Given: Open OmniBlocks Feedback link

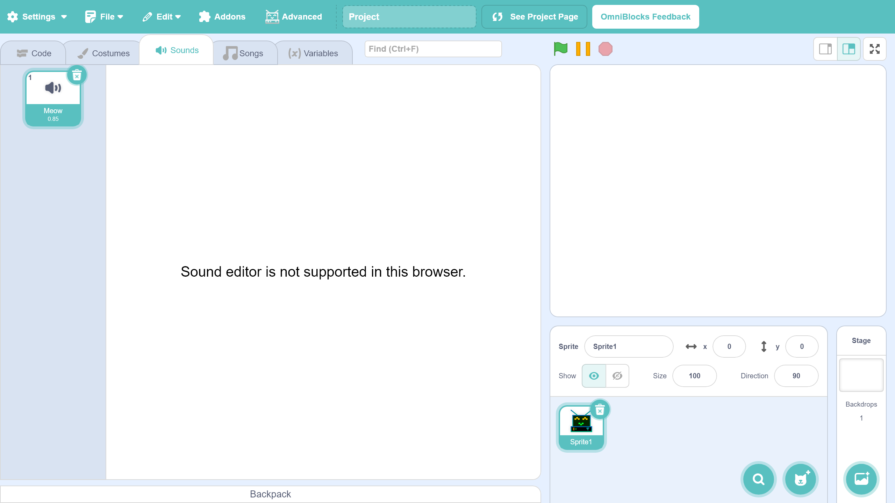Looking at the screenshot, I should click(645, 17).
